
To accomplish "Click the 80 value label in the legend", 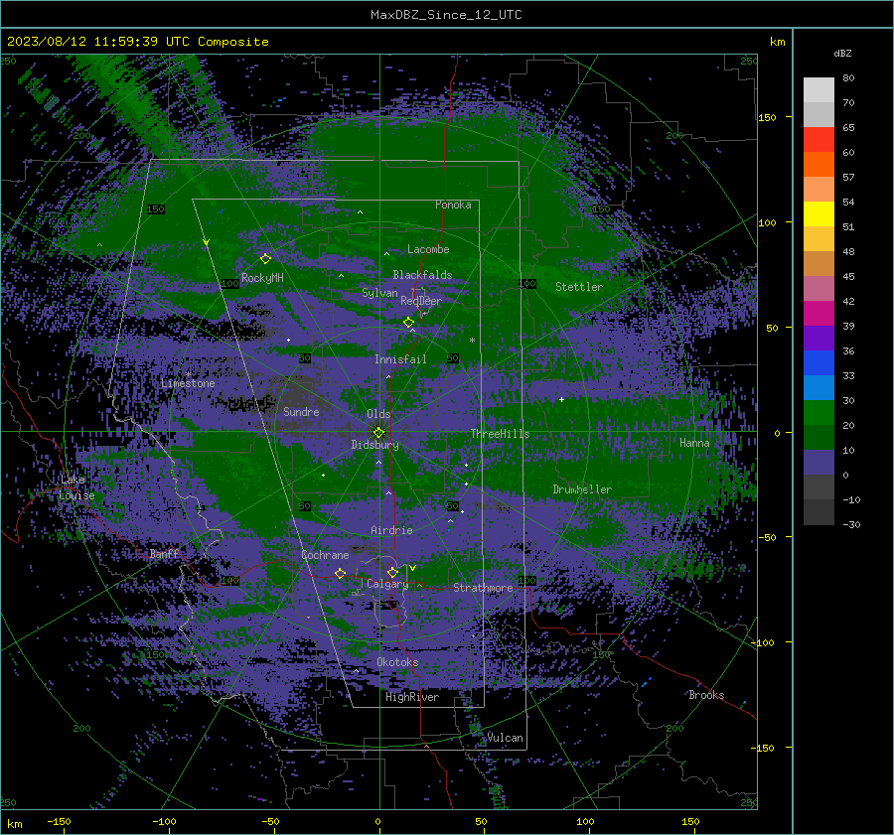I will coord(848,78).
